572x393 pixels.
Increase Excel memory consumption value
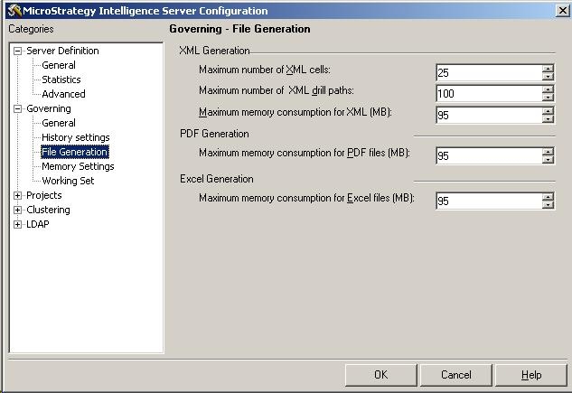[x=548, y=197]
